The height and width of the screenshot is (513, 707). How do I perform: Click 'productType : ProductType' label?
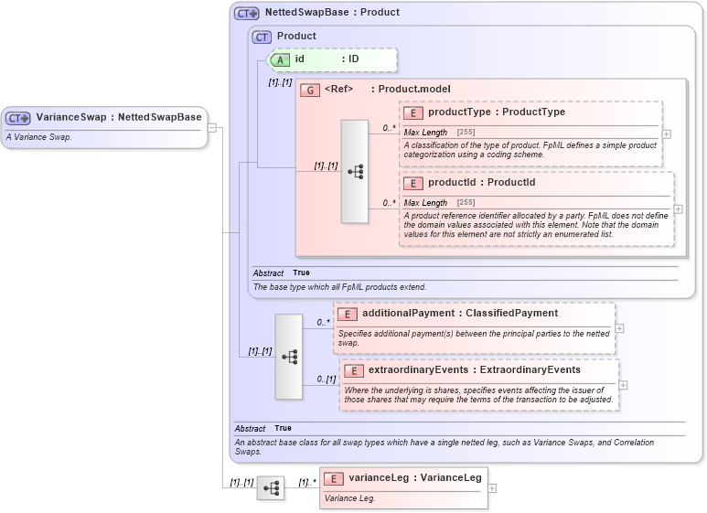(x=497, y=112)
